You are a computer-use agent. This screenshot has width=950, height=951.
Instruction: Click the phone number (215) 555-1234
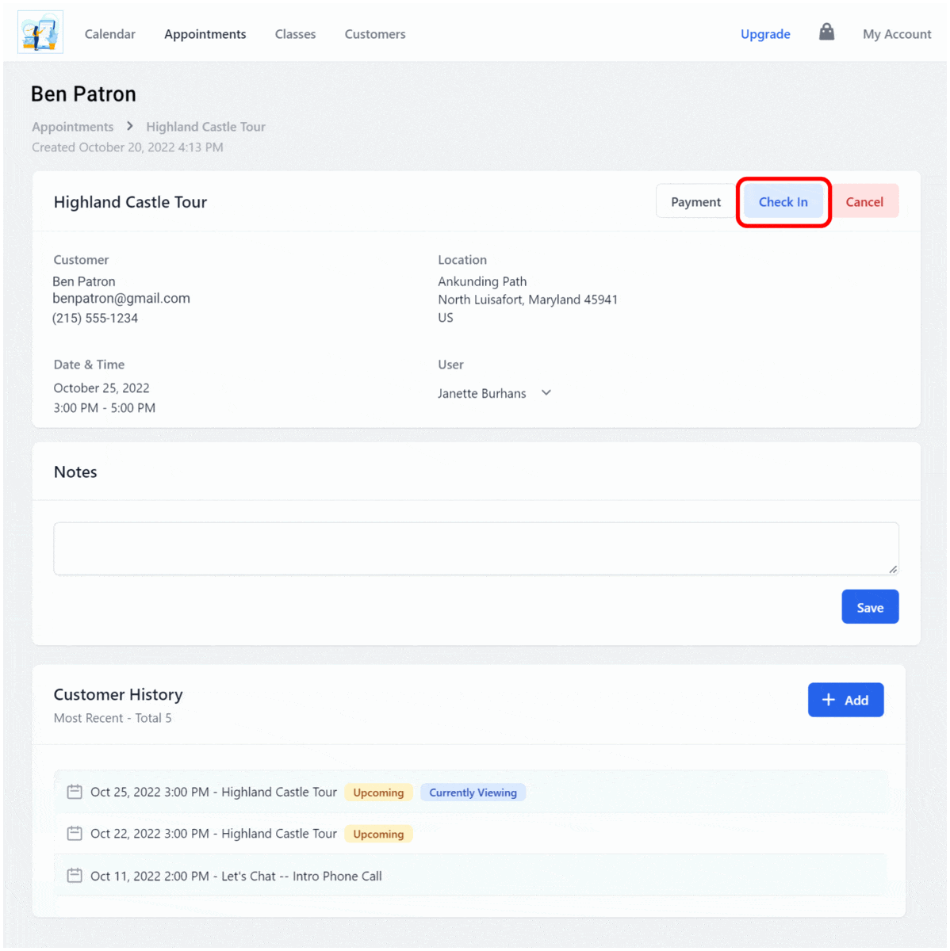(x=95, y=318)
